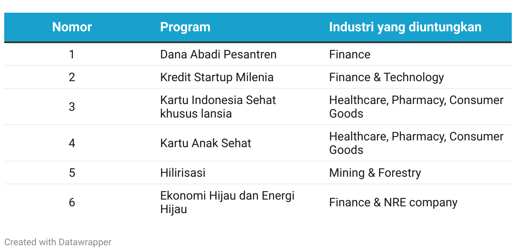This screenshot has height=252, width=516.
Task: Click the Finance cell in row 1
Action: click(349, 55)
